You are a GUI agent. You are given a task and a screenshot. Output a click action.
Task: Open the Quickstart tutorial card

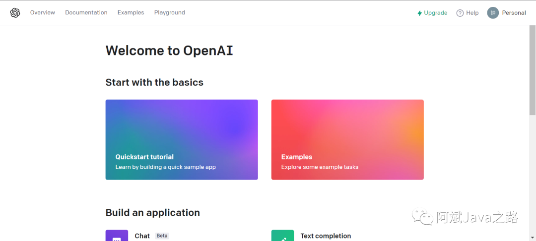182,140
